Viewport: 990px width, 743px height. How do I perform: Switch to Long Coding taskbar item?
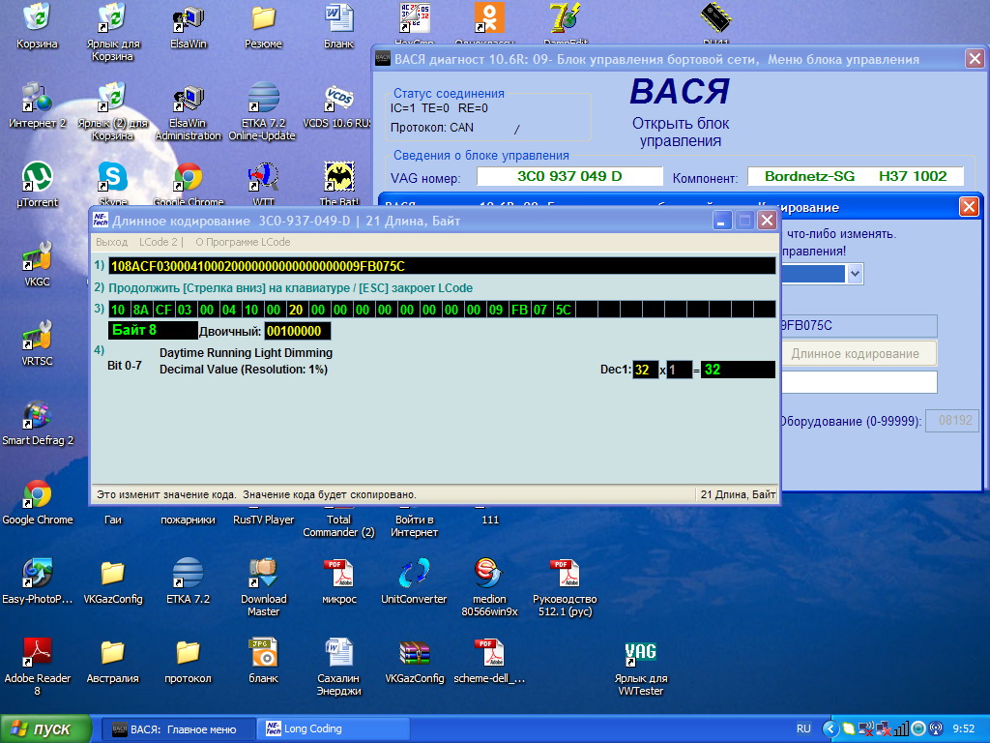[x=334, y=729]
